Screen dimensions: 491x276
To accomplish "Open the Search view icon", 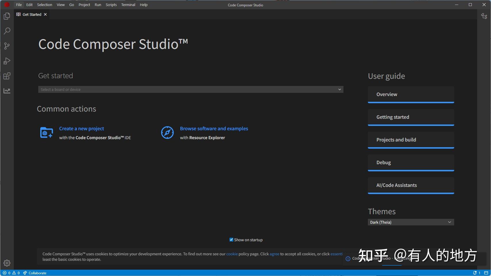I will (x=7, y=31).
